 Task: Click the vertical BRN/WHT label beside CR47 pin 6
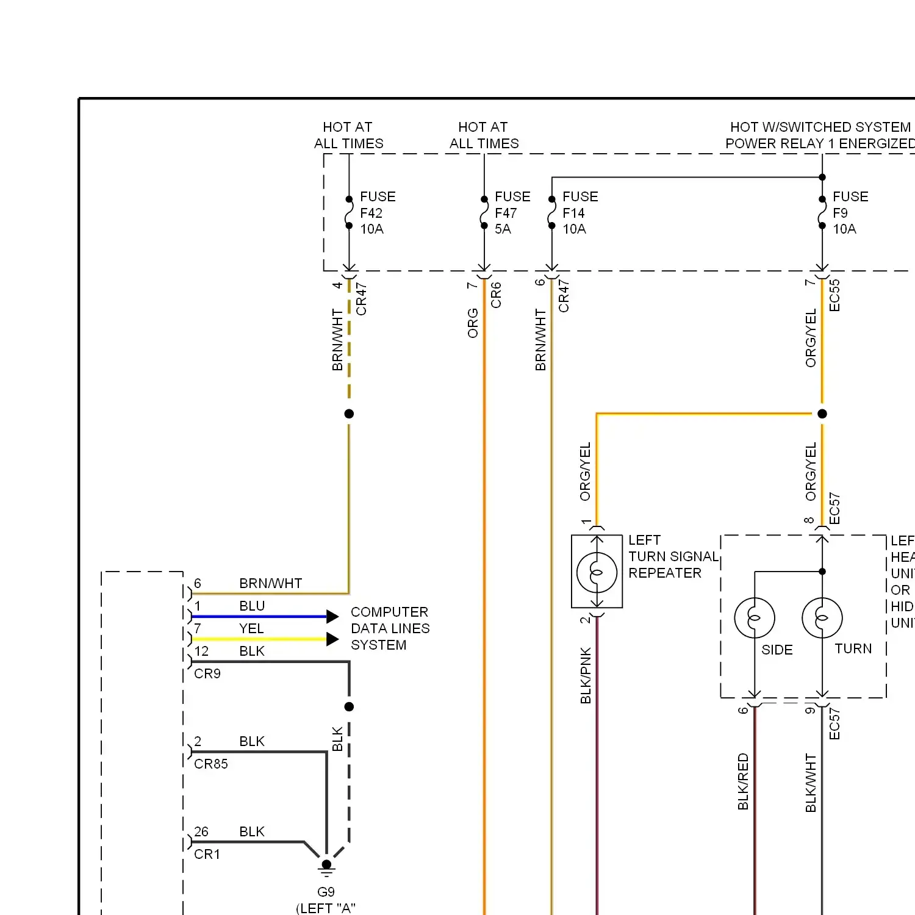point(540,340)
